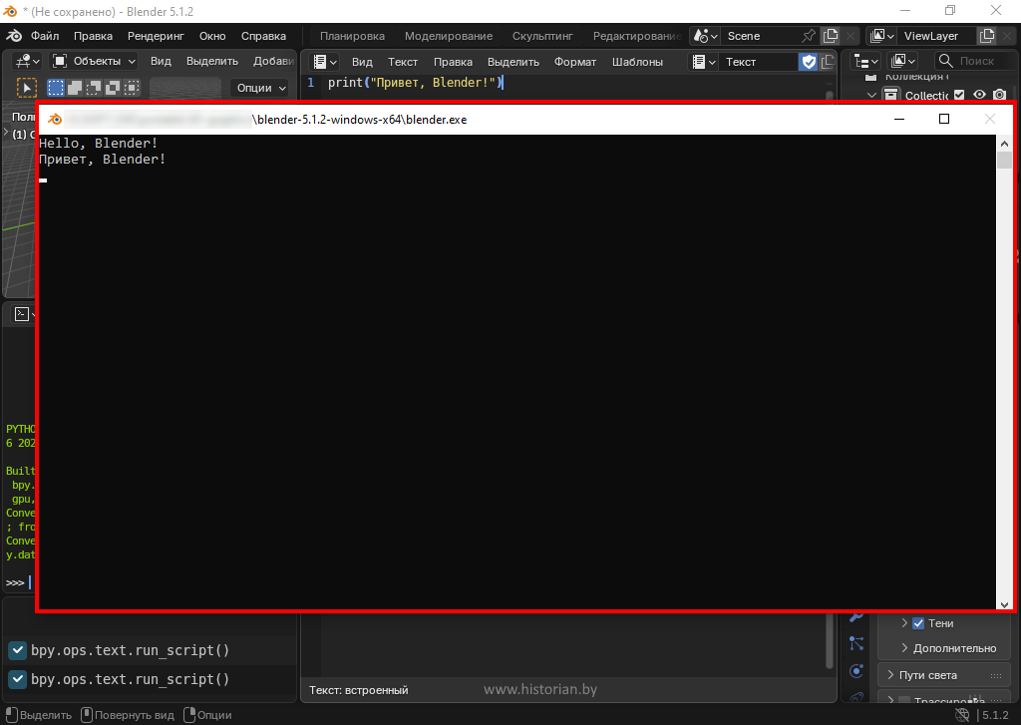Screen dimensions: 1021x725
Task: Collapse the Collection tree chevron
Action: [x=871, y=95]
